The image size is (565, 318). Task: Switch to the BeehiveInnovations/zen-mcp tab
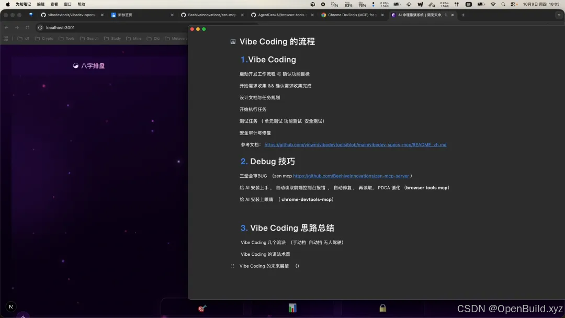pyautogui.click(x=212, y=15)
